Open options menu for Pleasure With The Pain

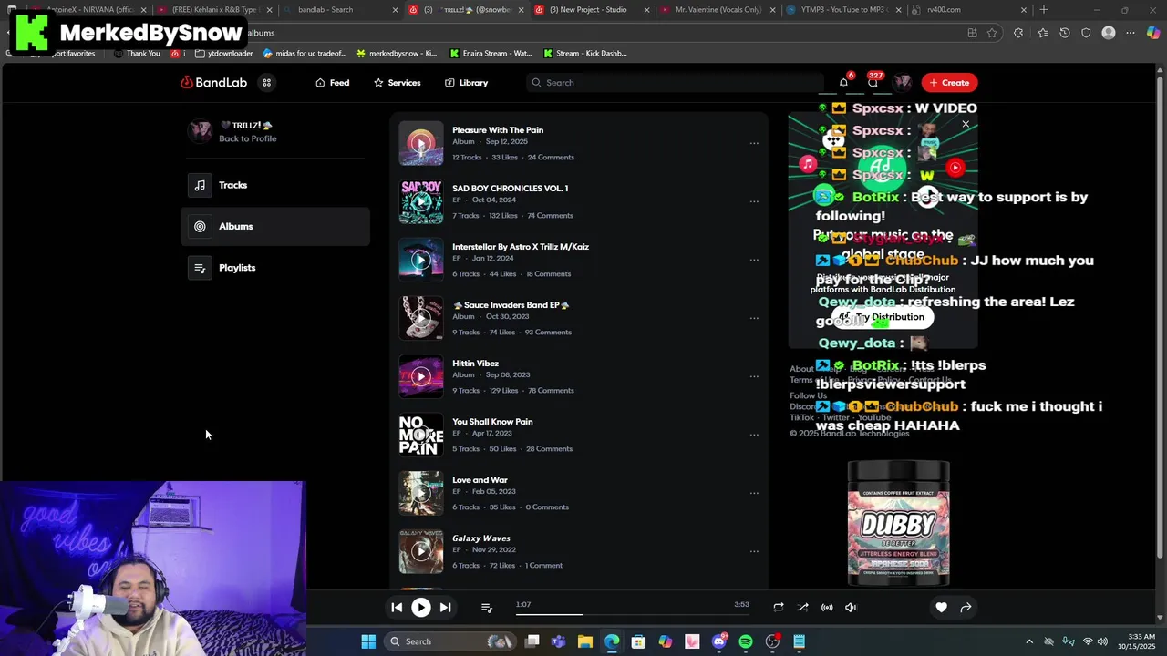click(754, 143)
